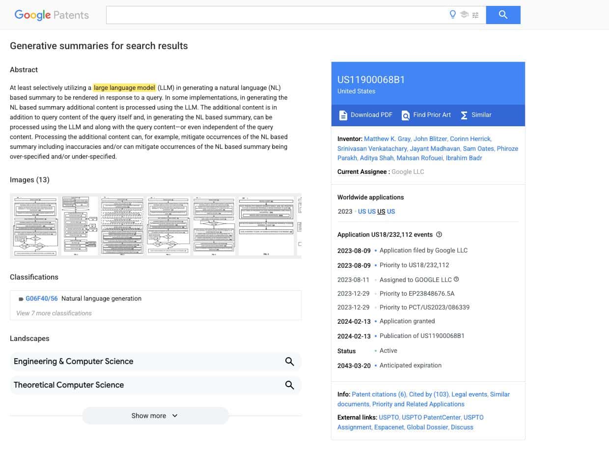The width and height of the screenshot is (609, 452).
Task: Click help icon next to Application events
Action: click(x=439, y=234)
